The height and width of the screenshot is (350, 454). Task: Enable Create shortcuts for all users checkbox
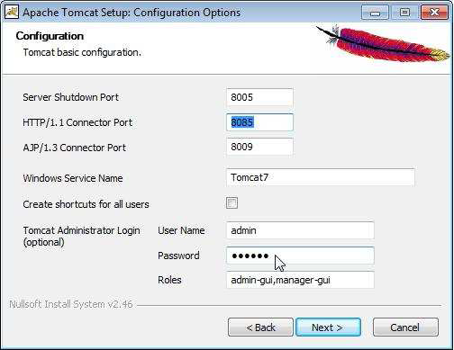click(232, 203)
